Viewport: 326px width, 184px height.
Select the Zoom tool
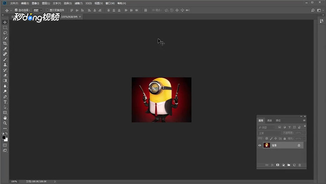tap(5, 123)
